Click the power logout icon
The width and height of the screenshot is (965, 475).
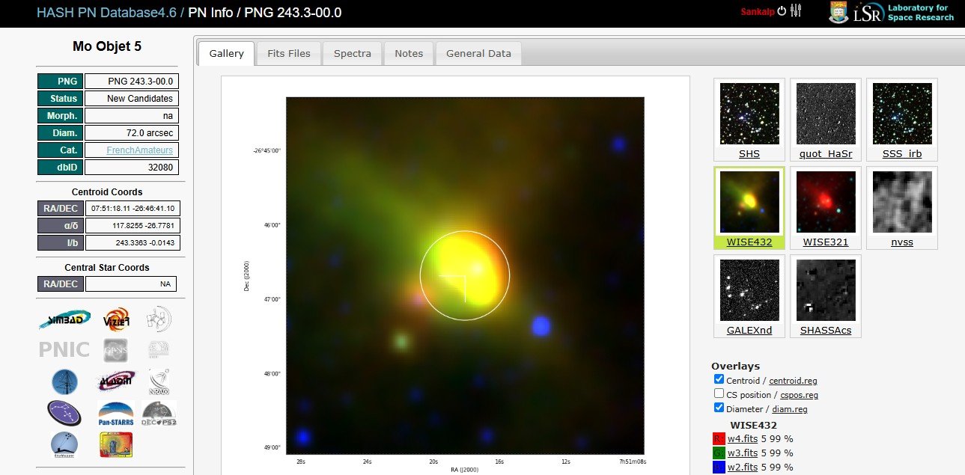[x=782, y=10]
